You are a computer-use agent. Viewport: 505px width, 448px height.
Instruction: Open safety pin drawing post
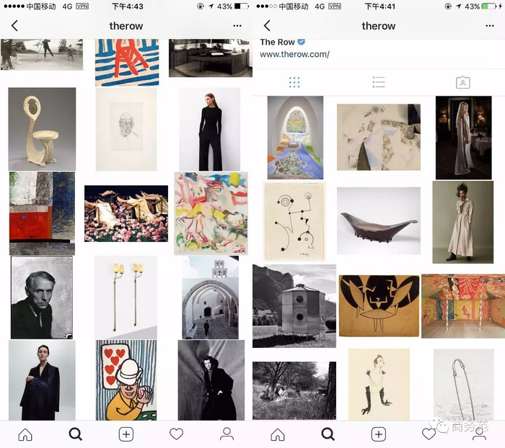[x=464, y=385]
